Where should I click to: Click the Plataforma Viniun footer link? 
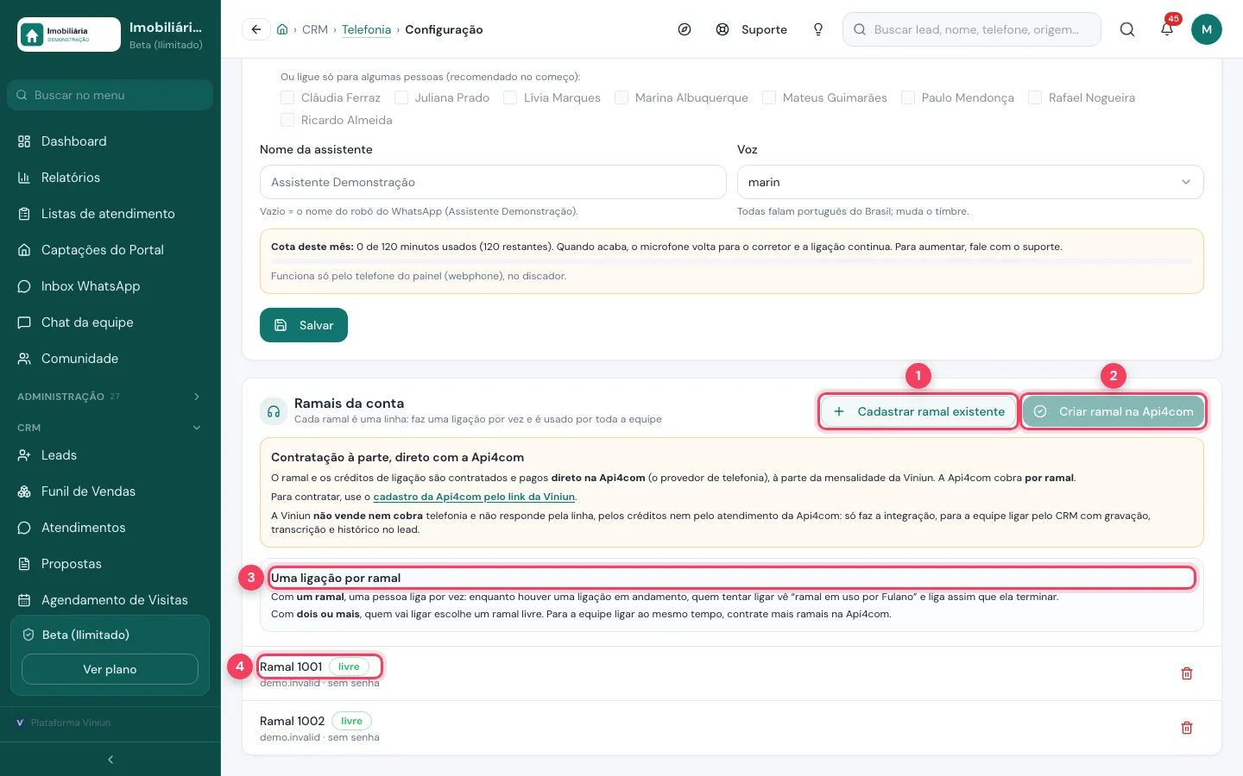(64, 723)
